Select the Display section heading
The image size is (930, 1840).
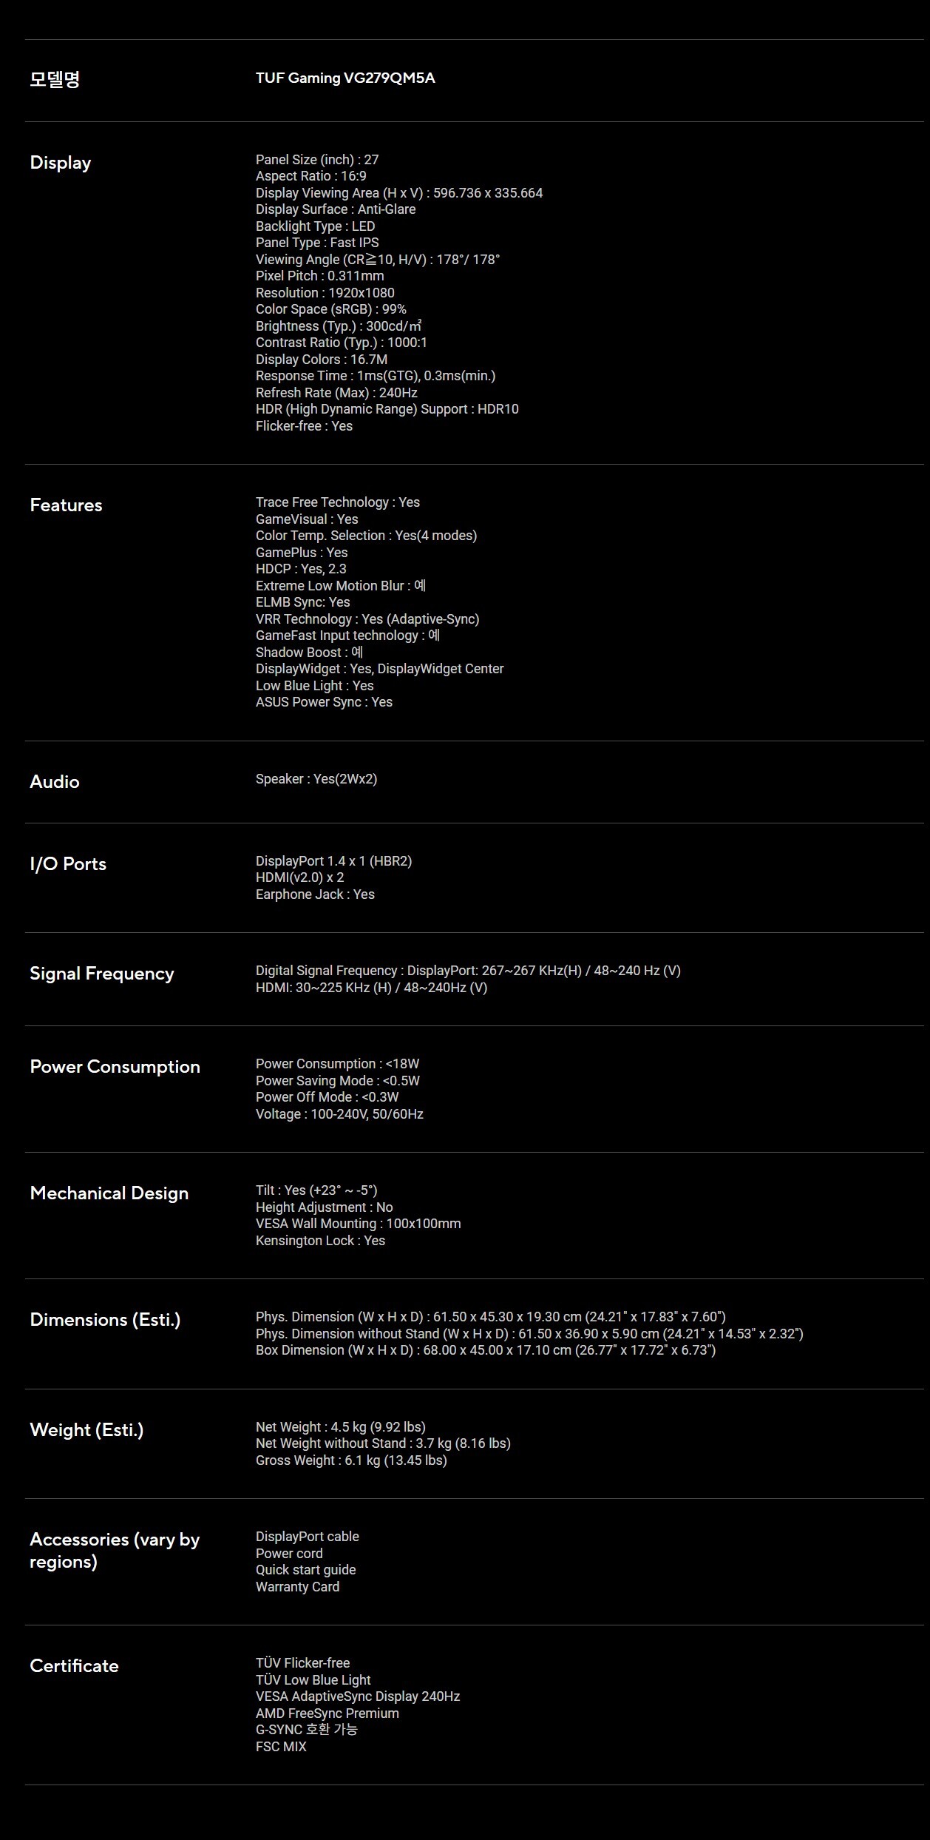(61, 163)
